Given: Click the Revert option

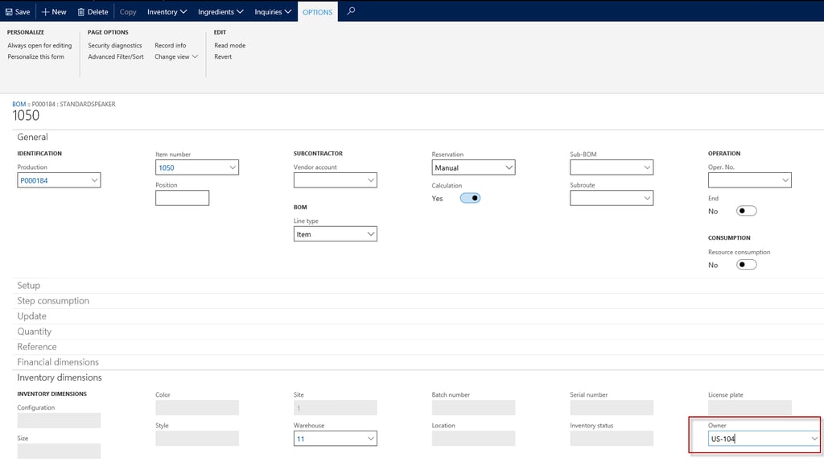Looking at the screenshot, I should [223, 56].
